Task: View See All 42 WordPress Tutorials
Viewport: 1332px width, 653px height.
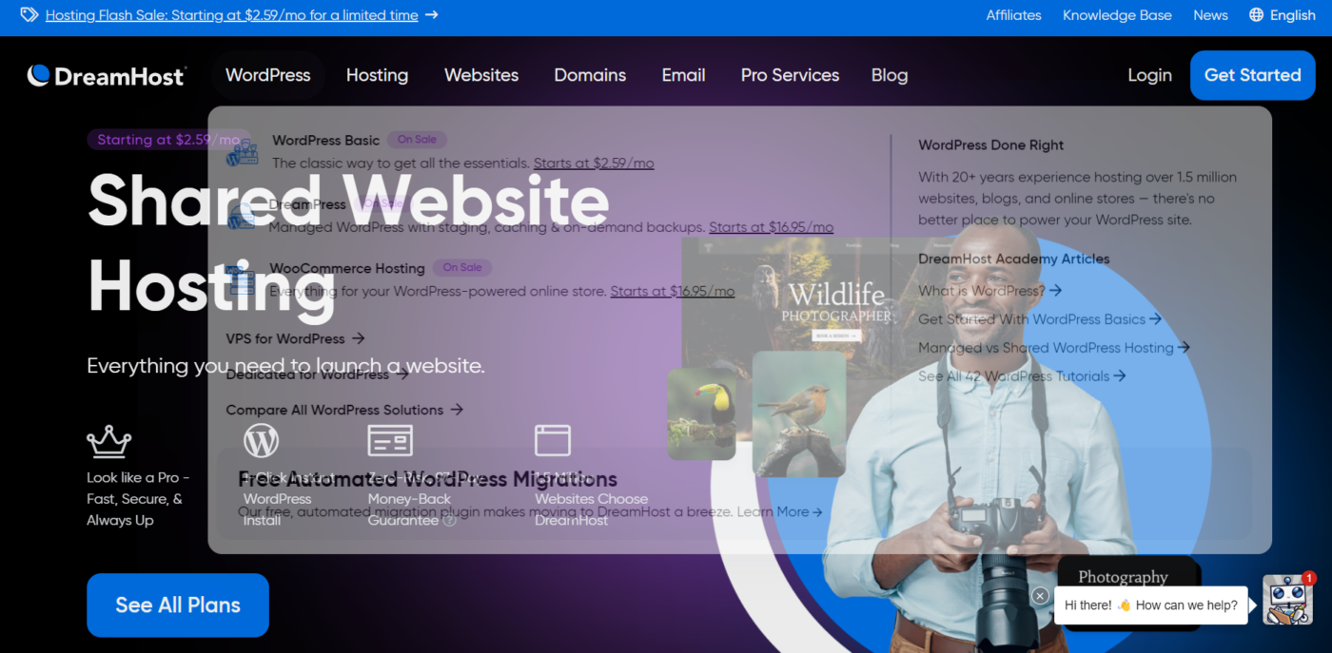Action: point(1022,376)
